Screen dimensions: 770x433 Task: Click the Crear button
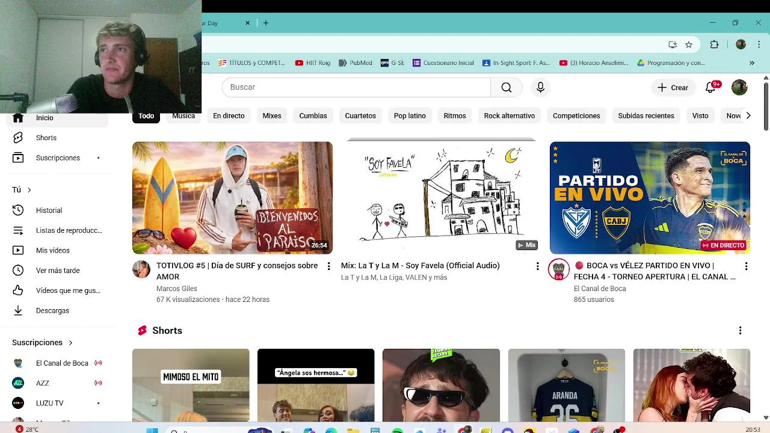click(x=673, y=87)
